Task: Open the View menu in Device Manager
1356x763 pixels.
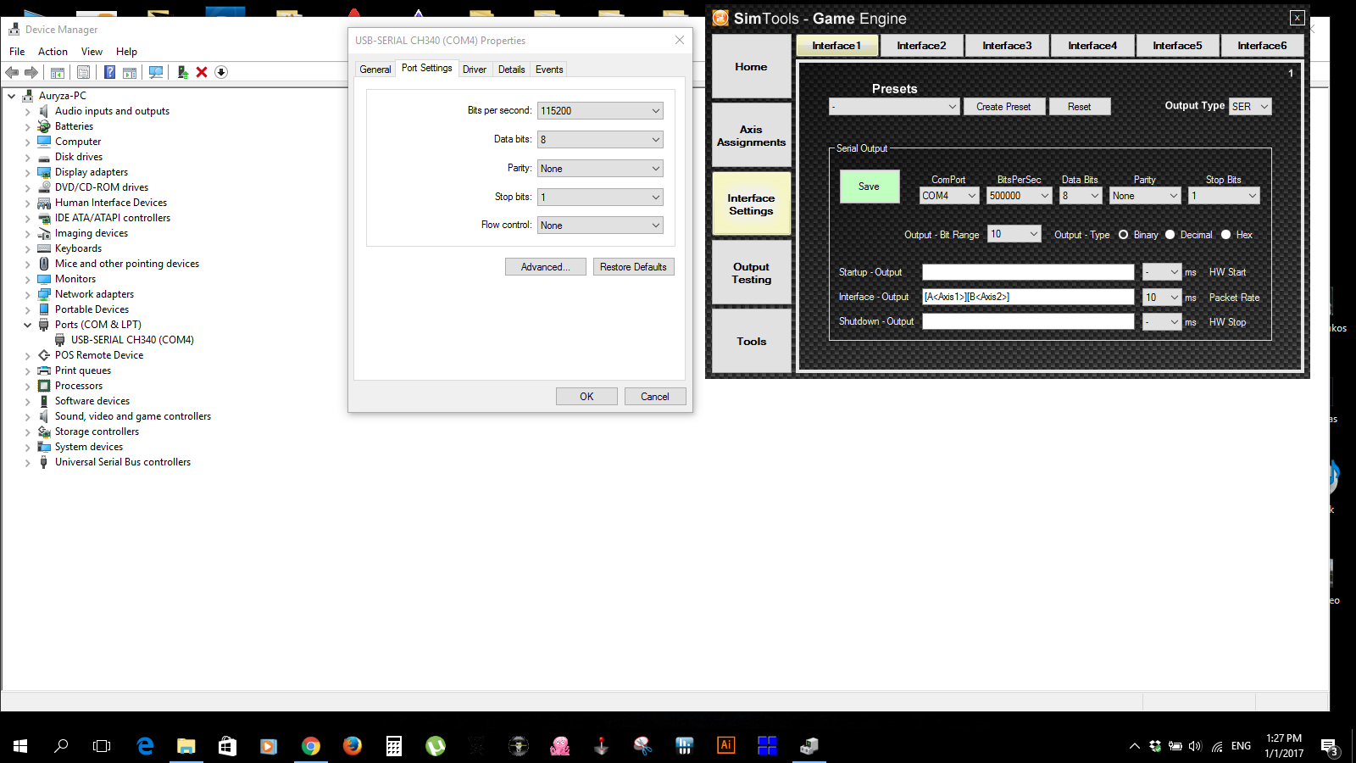Action: [92, 52]
